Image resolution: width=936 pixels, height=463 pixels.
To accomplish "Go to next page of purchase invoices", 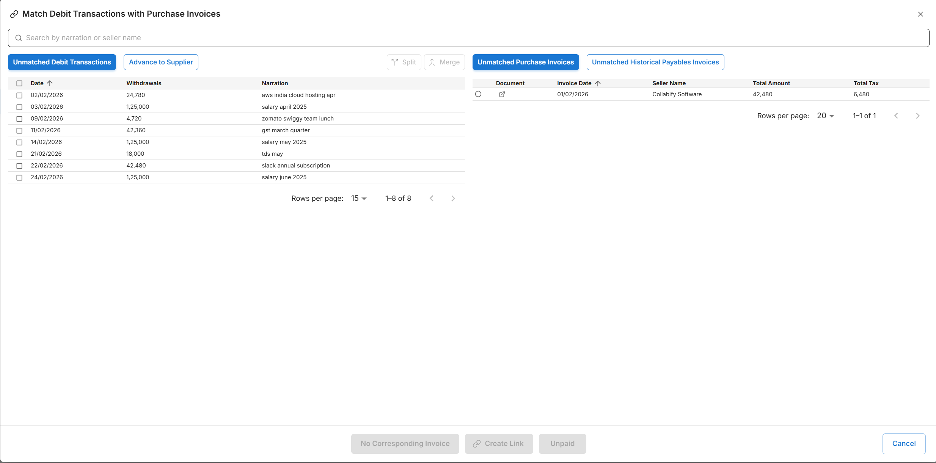I will tap(918, 116).
